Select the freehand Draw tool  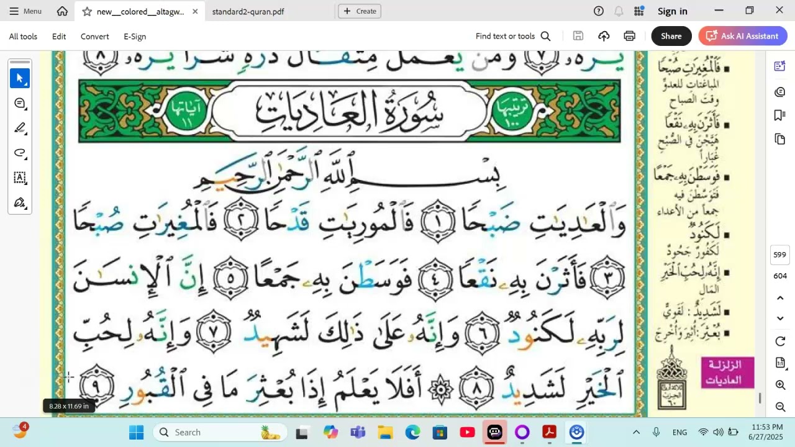20,153
